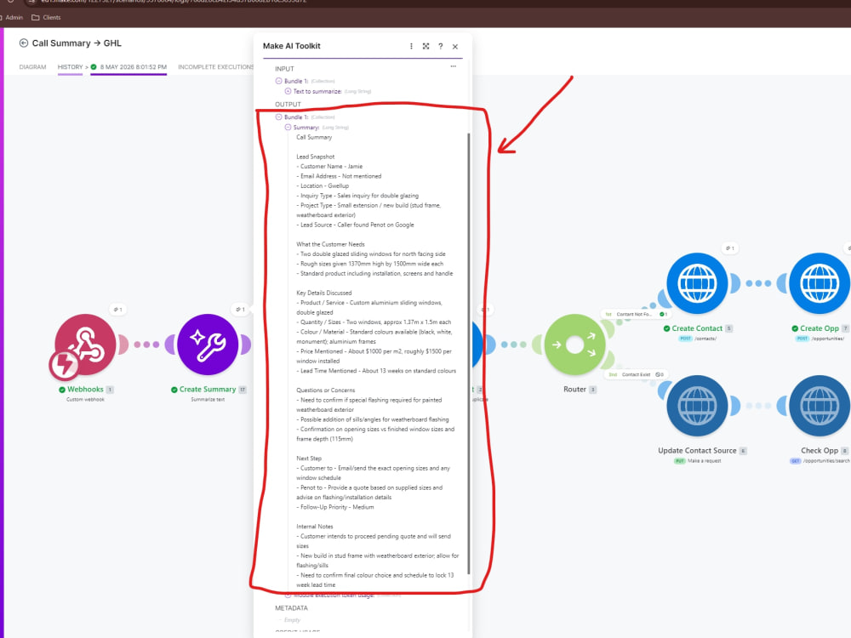
Task: Select the Update Contact Source globe module
Action: [x=698, y=406]
